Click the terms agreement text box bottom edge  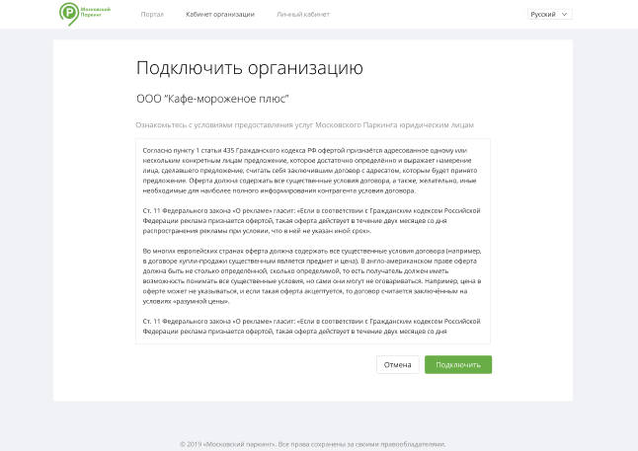pyautogui.click(x=312, y=343)
